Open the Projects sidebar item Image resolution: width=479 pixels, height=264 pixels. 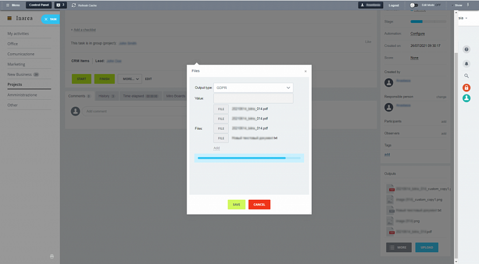(x=15, y=85)
